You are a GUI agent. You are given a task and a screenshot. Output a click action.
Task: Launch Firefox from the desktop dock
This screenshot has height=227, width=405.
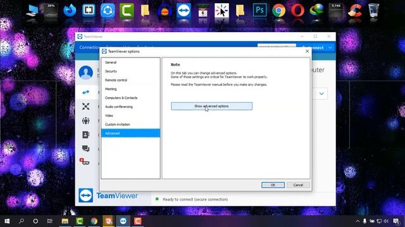[x=70, y=11]
